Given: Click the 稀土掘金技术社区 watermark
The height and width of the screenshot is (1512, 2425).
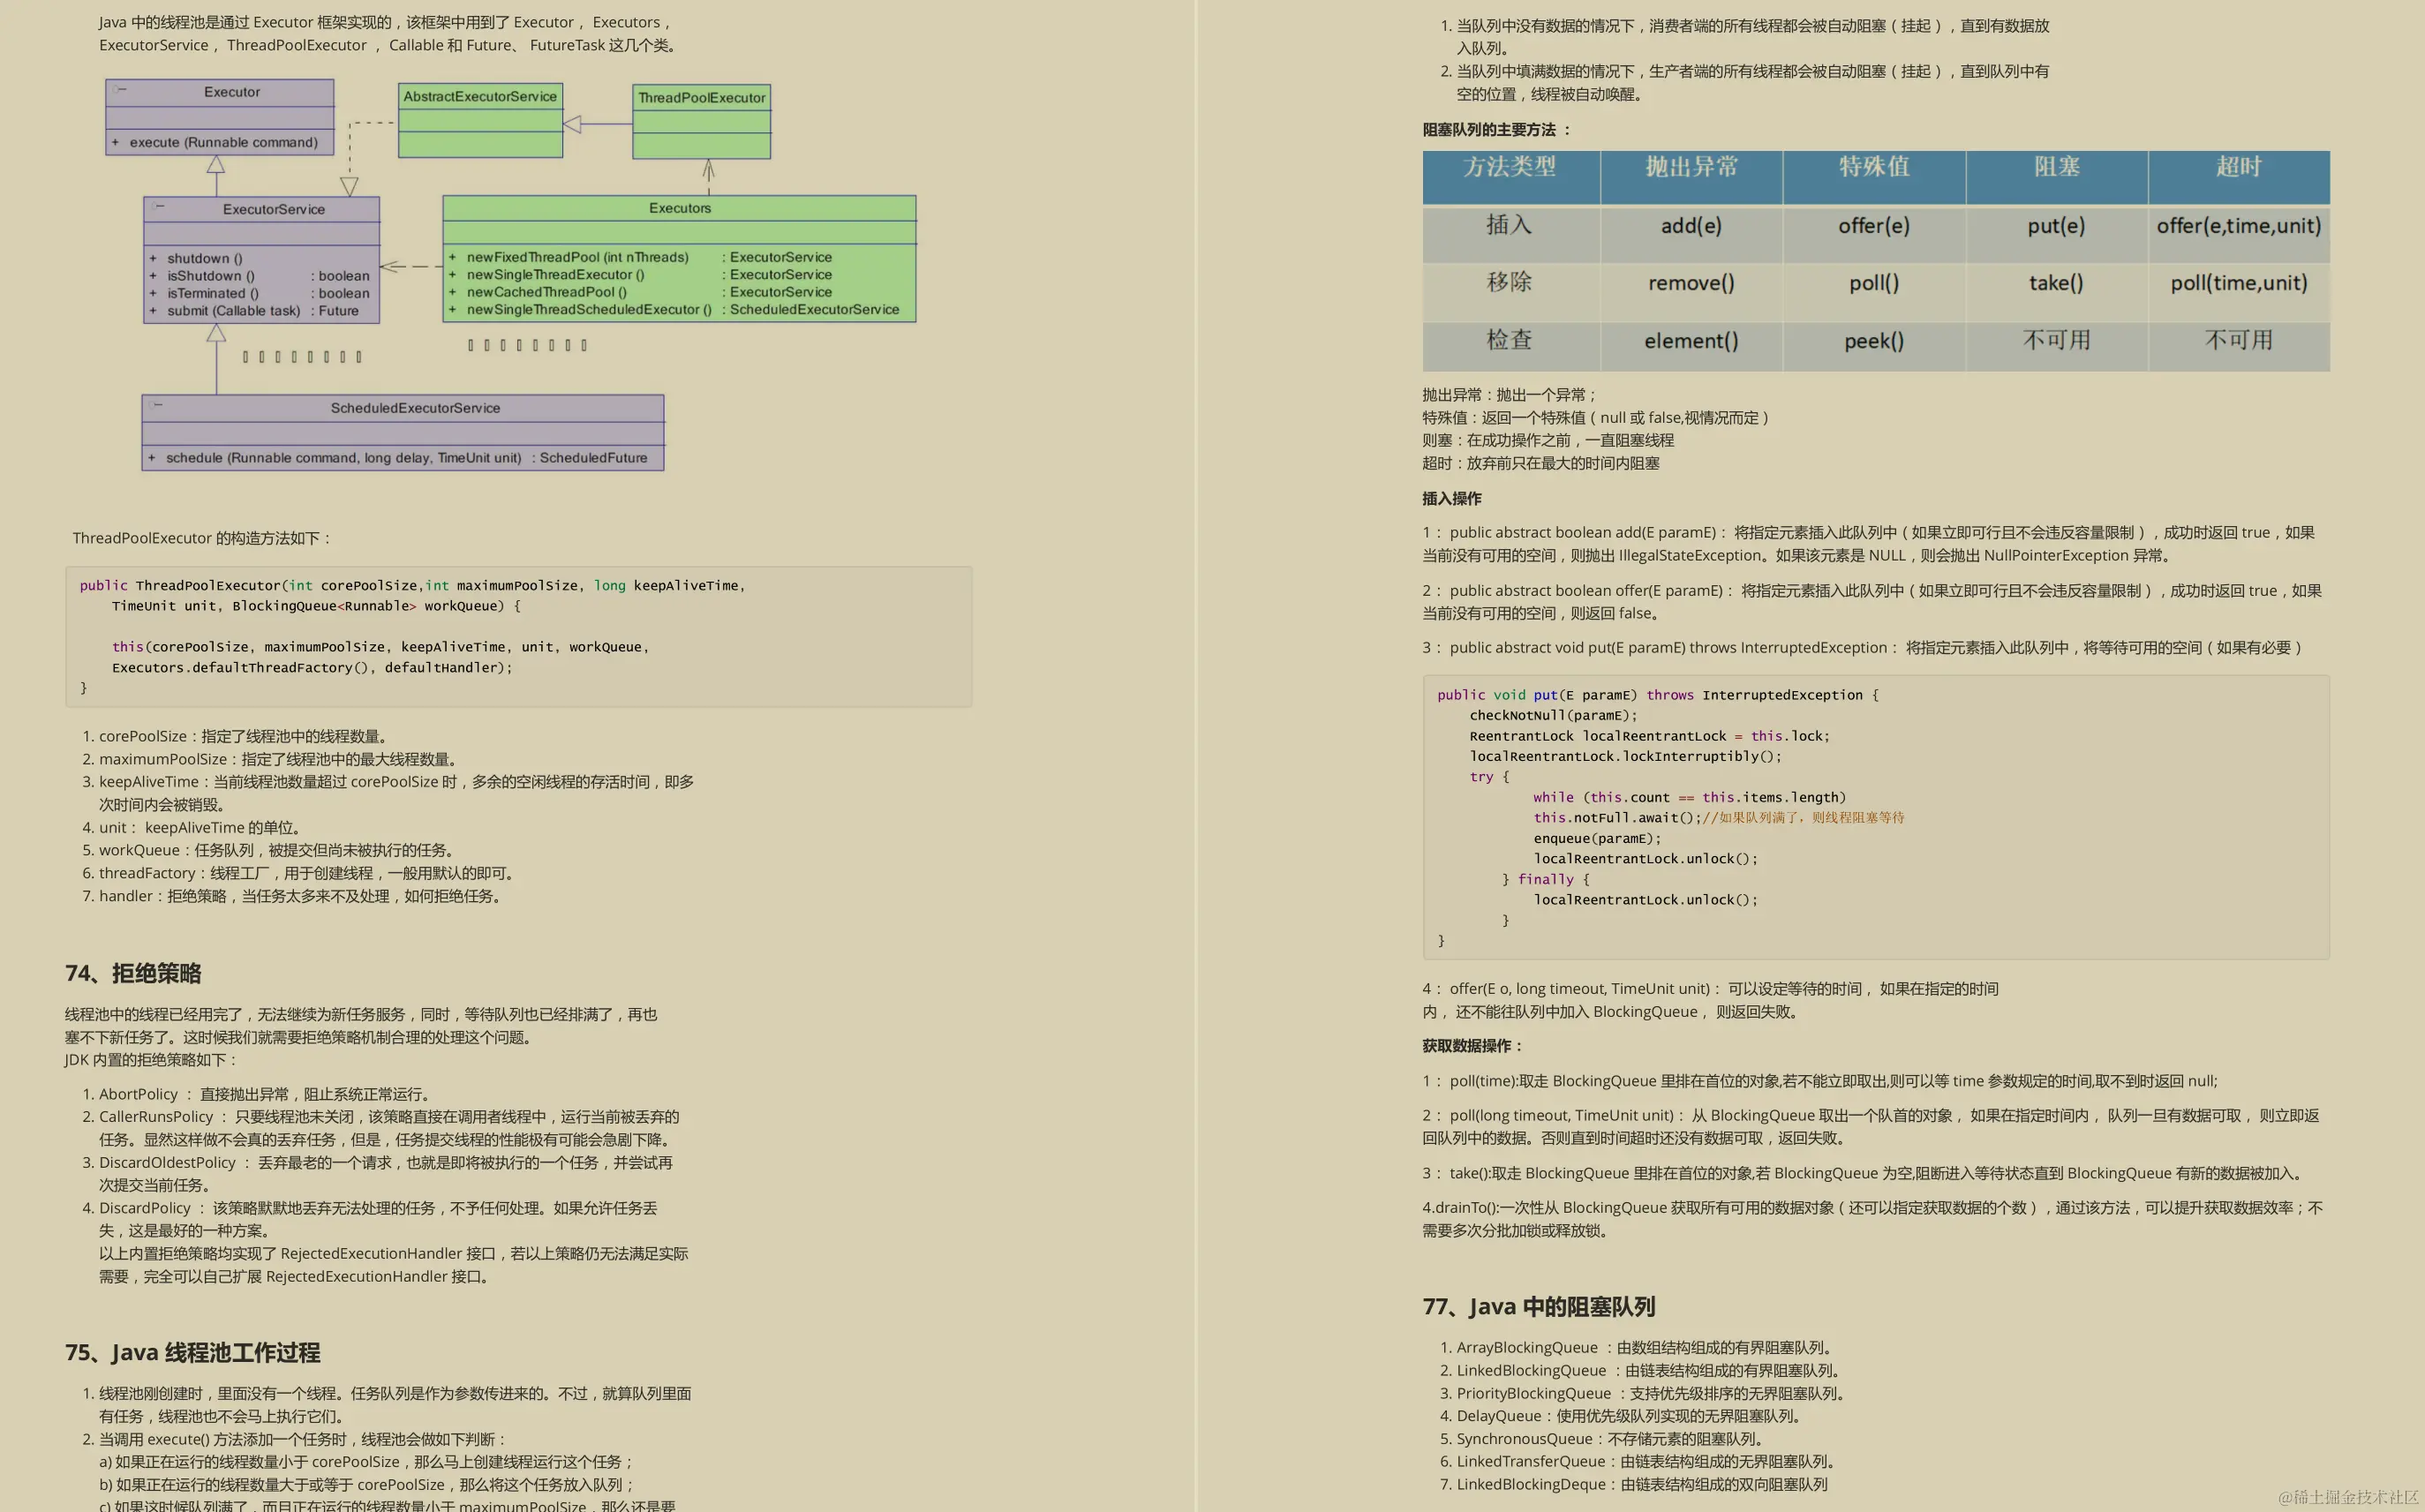Looking at the screenshot, I should (x=2347, y=1496).
